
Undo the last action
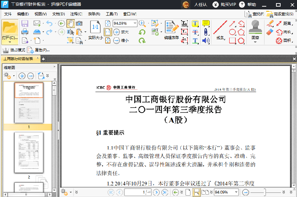coord(49,23)
